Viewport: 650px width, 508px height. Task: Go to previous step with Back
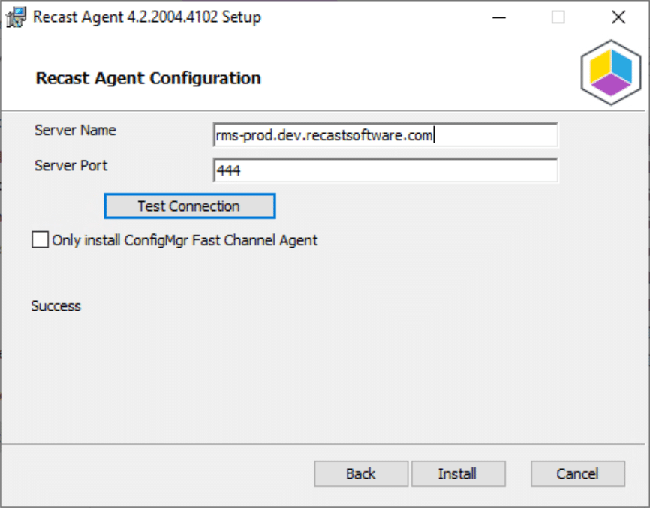[x=361, y=473]
